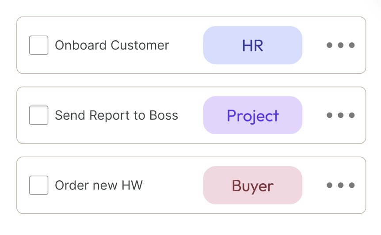Click the leftmost dot in the HR row's ellipsis
381x235 pixels.
click(x=329, y=45)
